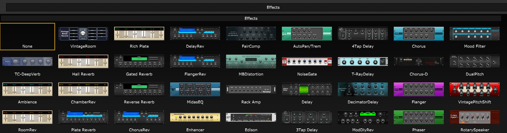Select the Chorus-D effect
The width and height of the screenshot is (507, 133).
pyautogui.click(x=419, y=64)
